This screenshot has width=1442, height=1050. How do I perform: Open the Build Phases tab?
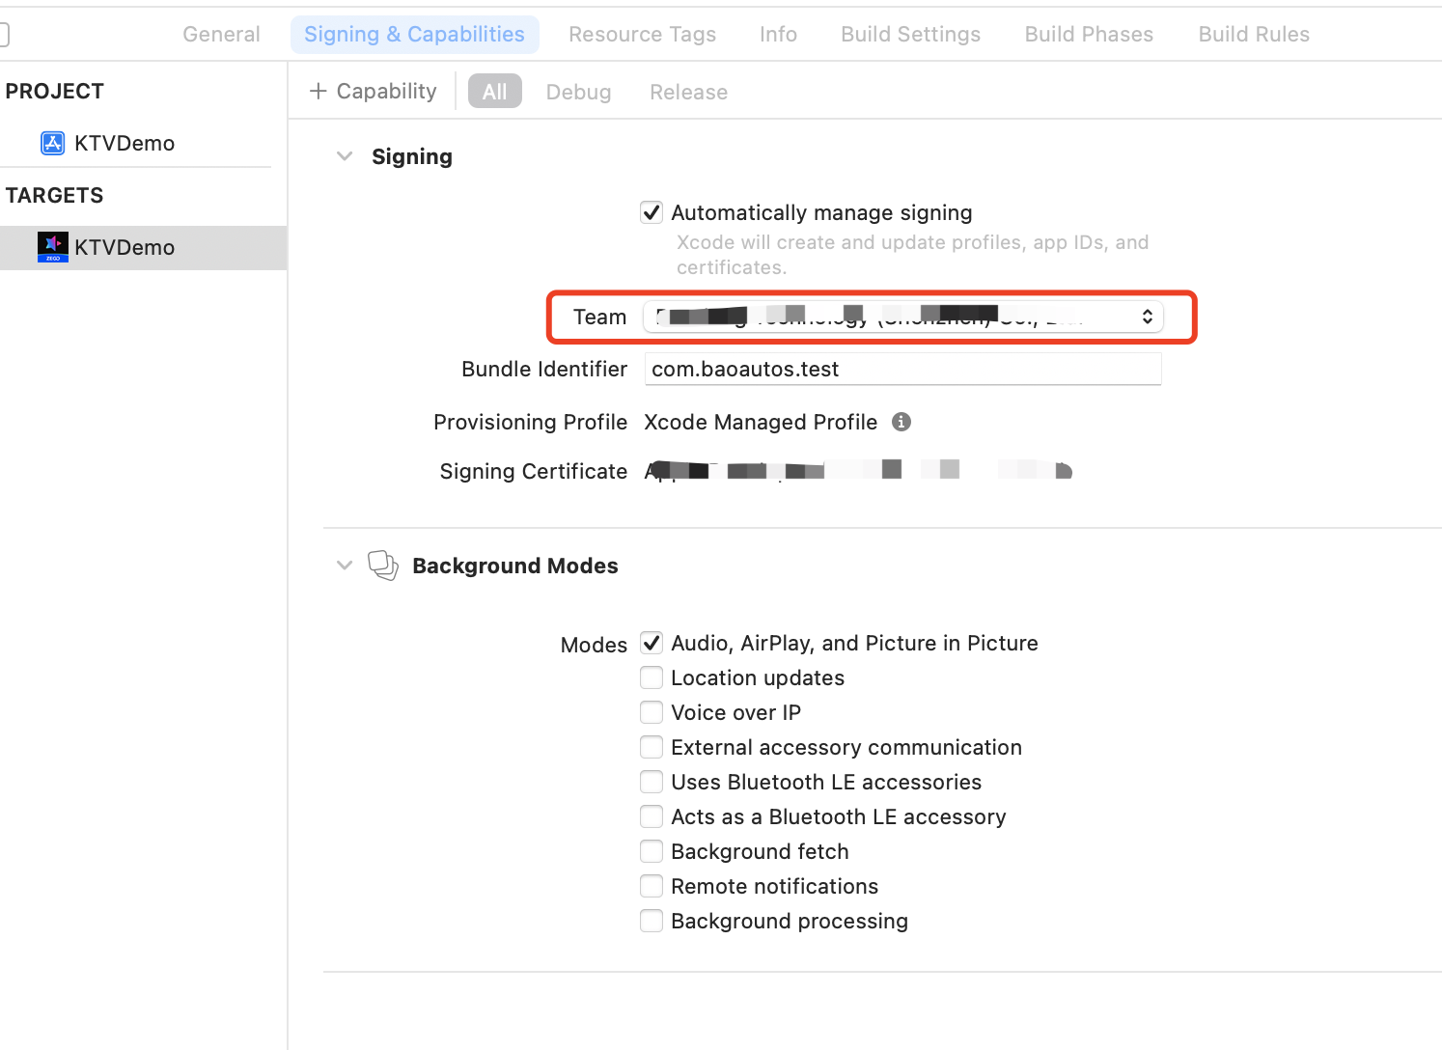pos(1089,34)
